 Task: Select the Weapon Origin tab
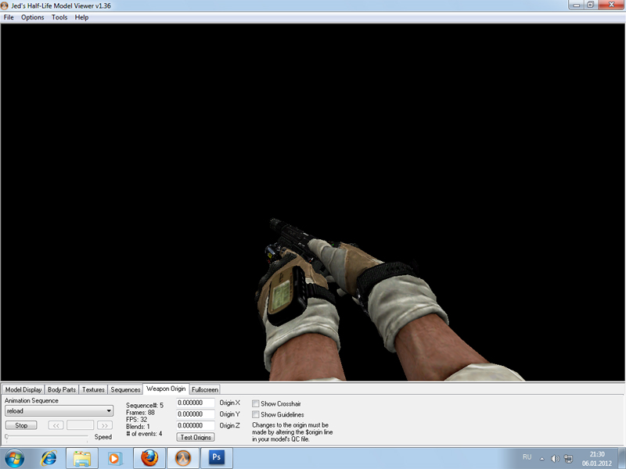[x=166, y=388]
